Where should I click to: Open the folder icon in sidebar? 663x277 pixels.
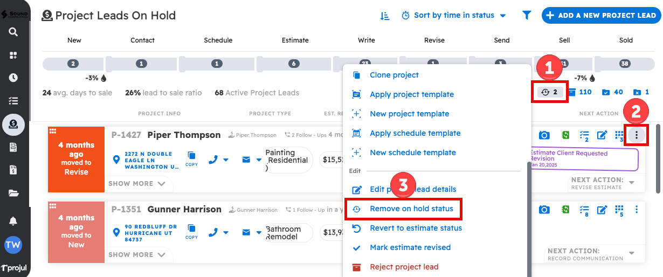point(13,193)
